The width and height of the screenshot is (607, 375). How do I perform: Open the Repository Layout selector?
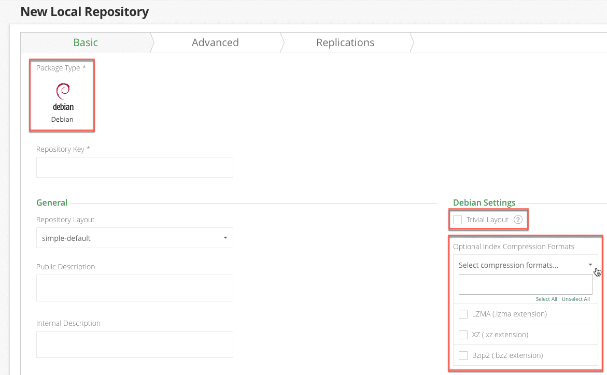click(x=134, y=237)
